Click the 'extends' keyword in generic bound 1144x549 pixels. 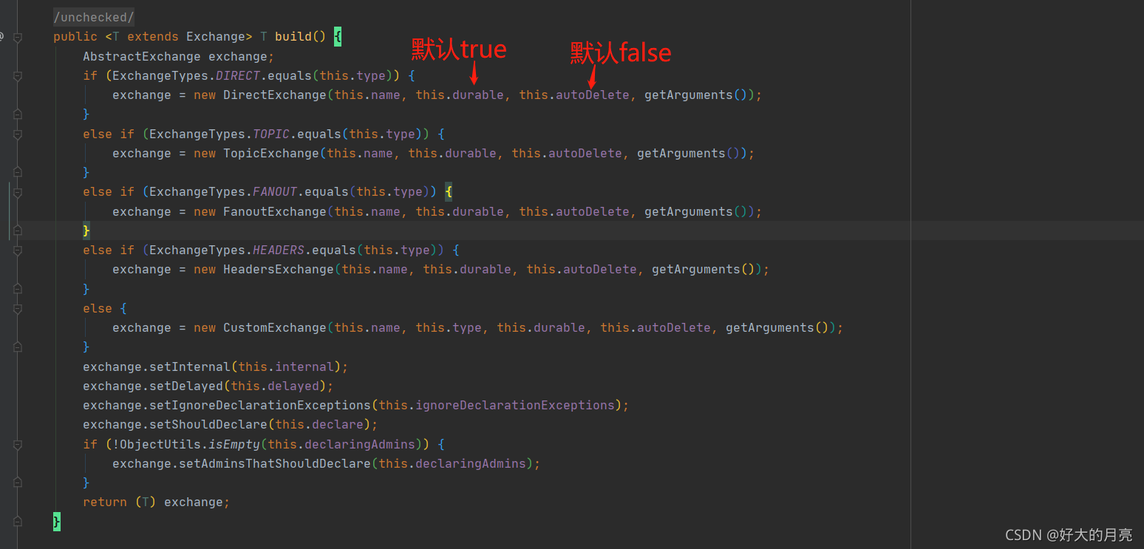(153, 37)
